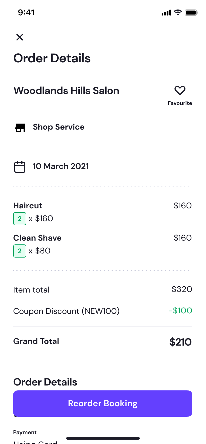Viewport: 206px width, 444px height.
Task: Click the calendar icon
Action: coord(20,167)
